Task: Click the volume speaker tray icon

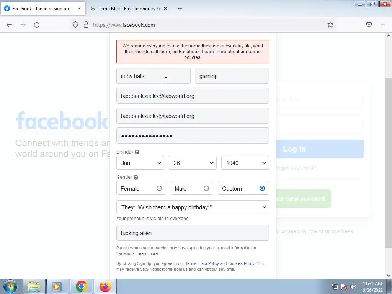Action: click(353, 287)
